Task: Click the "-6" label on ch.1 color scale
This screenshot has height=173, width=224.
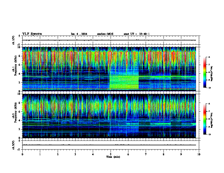Action: (209, 57)
